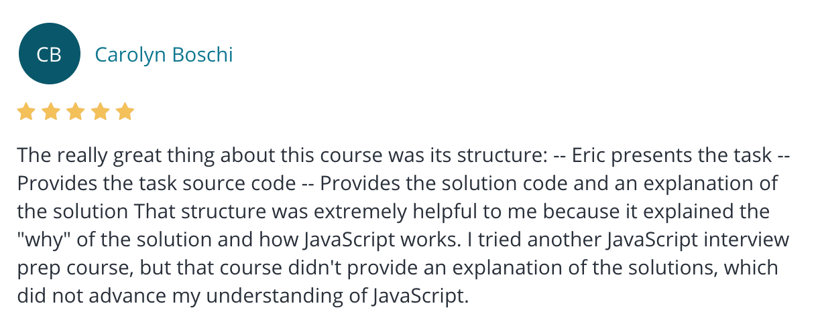Click the CB avatar circle
The height and width of the screenshot is (320, 818).
point(49,54)
